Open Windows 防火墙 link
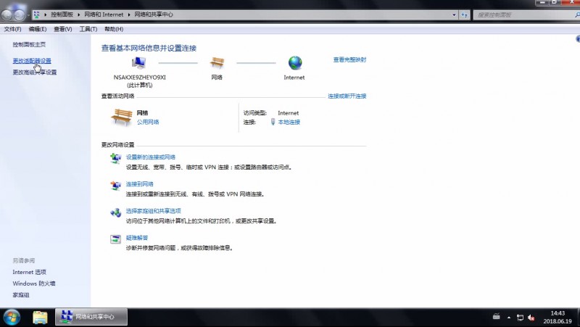Image resolution: width=580 pixels, height=327 pixels. tap(33, 283)
